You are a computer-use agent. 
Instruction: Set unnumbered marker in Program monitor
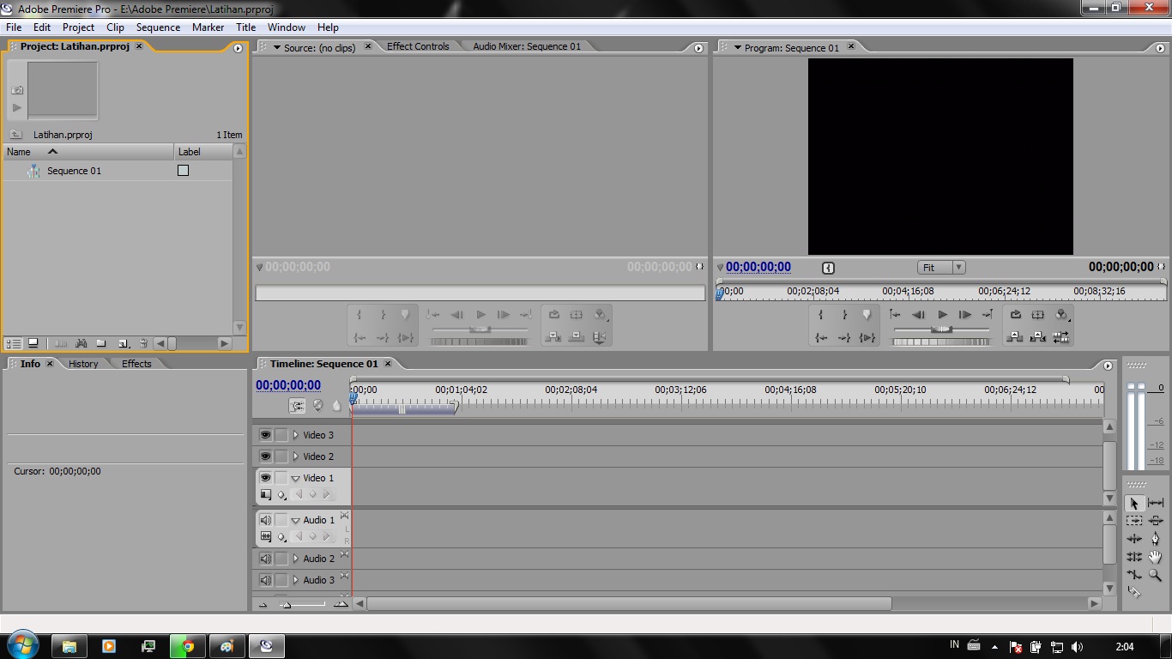867,314
